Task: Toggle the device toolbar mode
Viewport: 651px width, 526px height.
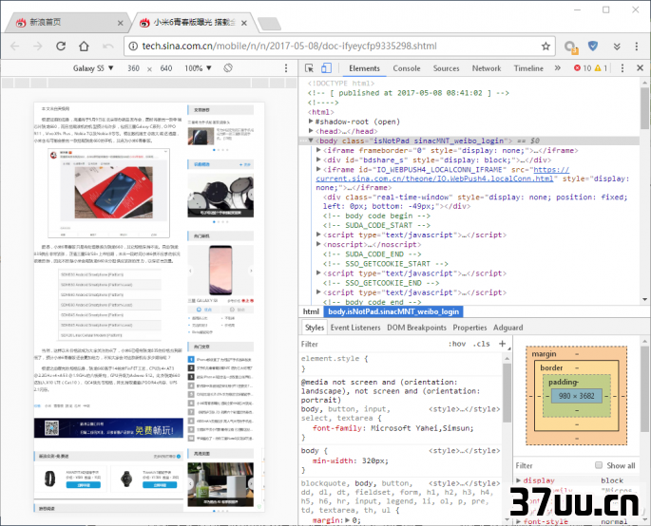Action: (x=326, y=68)
